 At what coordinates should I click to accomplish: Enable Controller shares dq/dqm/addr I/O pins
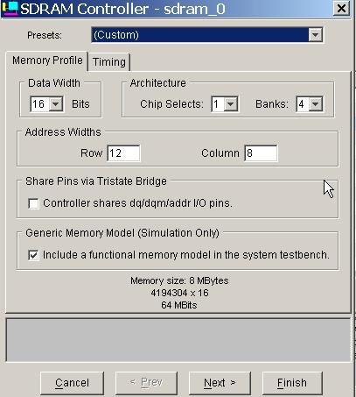point(33,203)
